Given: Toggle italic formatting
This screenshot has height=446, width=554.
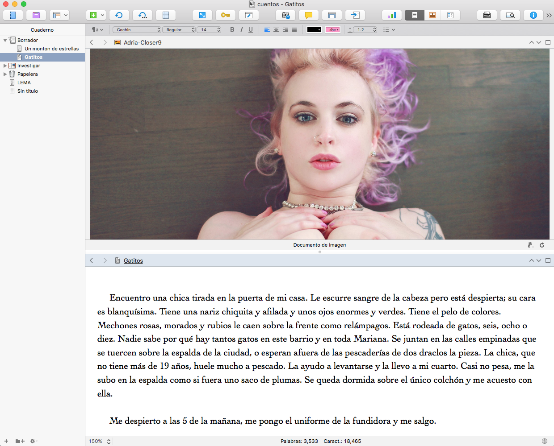Looking at the screenshot, I should tap(241, 30).
